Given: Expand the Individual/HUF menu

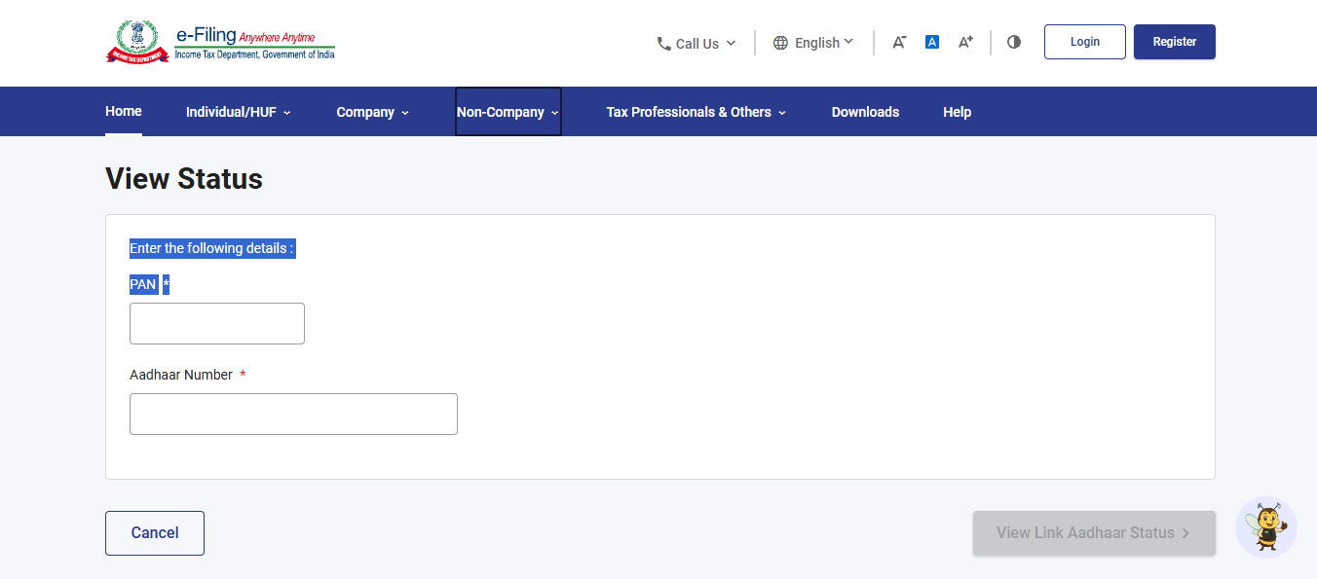Looking at the screenshot, I should [239, 112].
